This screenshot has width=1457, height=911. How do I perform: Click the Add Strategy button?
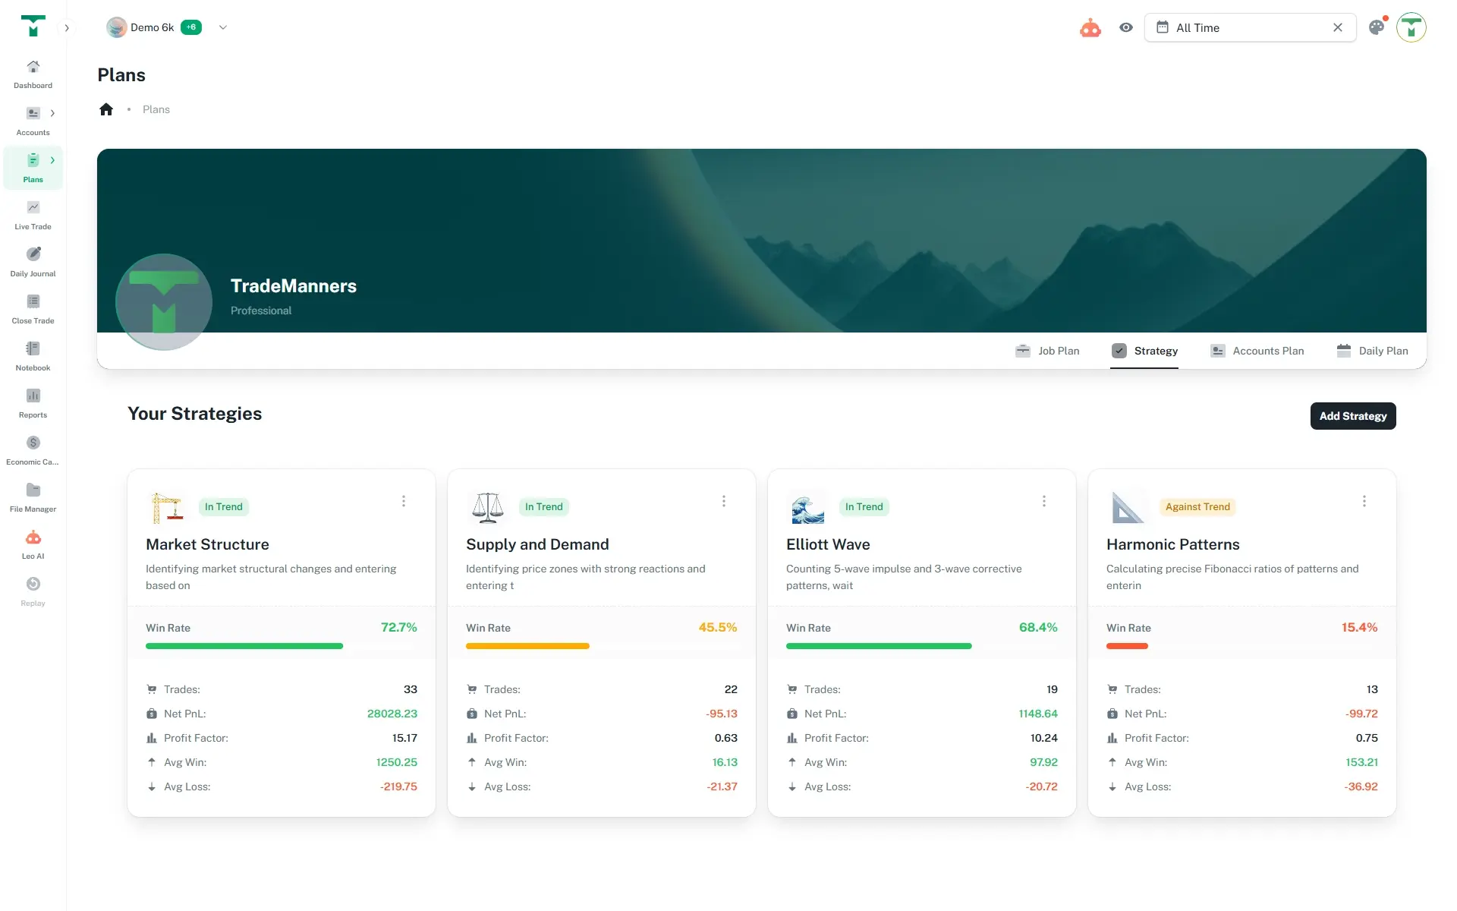[1352, 416]
